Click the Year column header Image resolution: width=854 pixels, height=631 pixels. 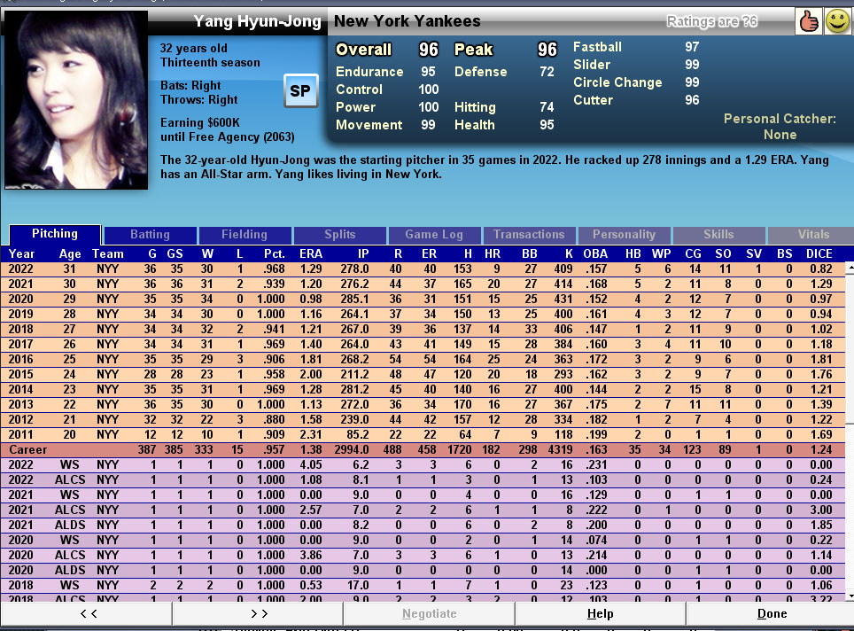[21, 254]
